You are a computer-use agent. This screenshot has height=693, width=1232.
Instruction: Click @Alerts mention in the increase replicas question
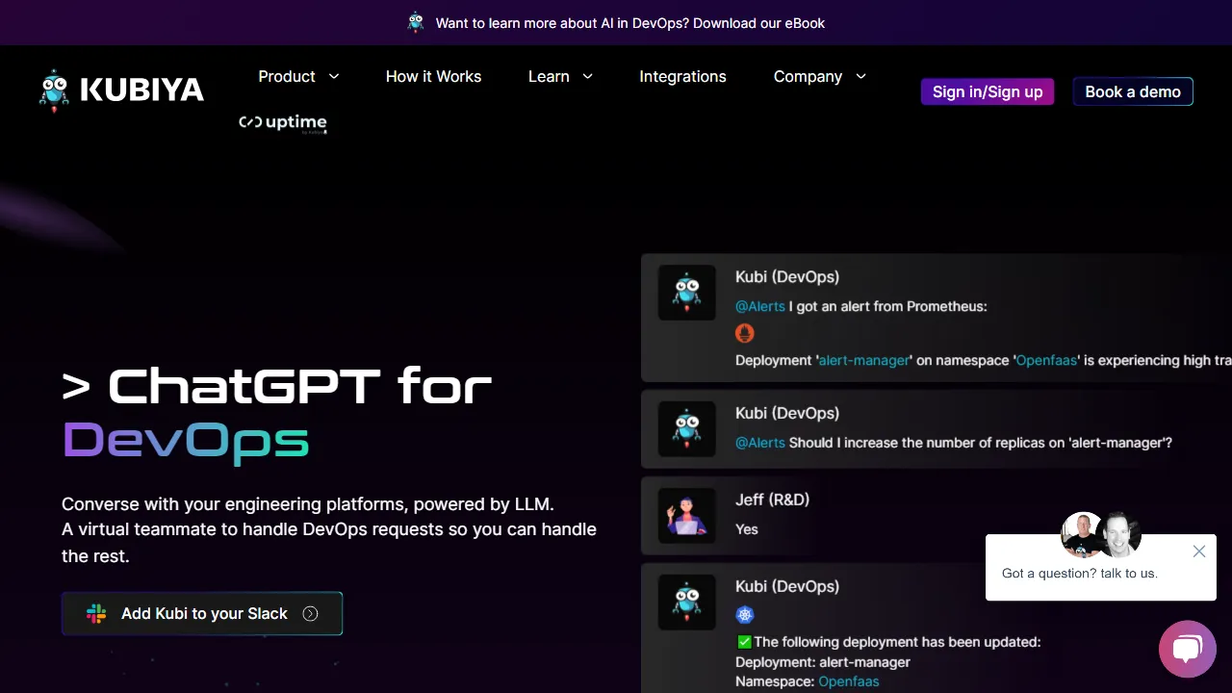[760, 443]
